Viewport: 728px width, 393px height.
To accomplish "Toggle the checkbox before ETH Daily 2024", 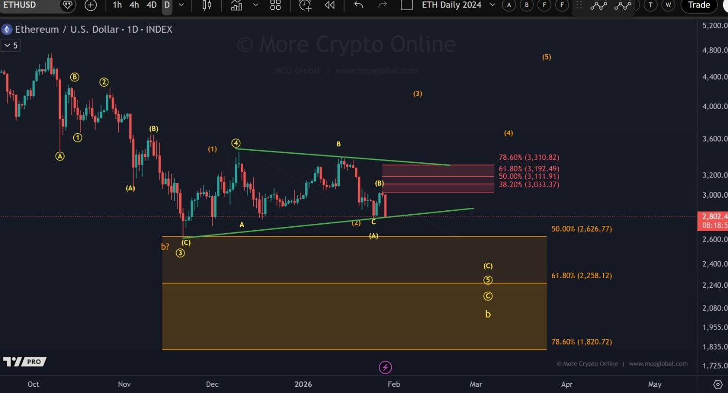I will [x=406, y=5].
